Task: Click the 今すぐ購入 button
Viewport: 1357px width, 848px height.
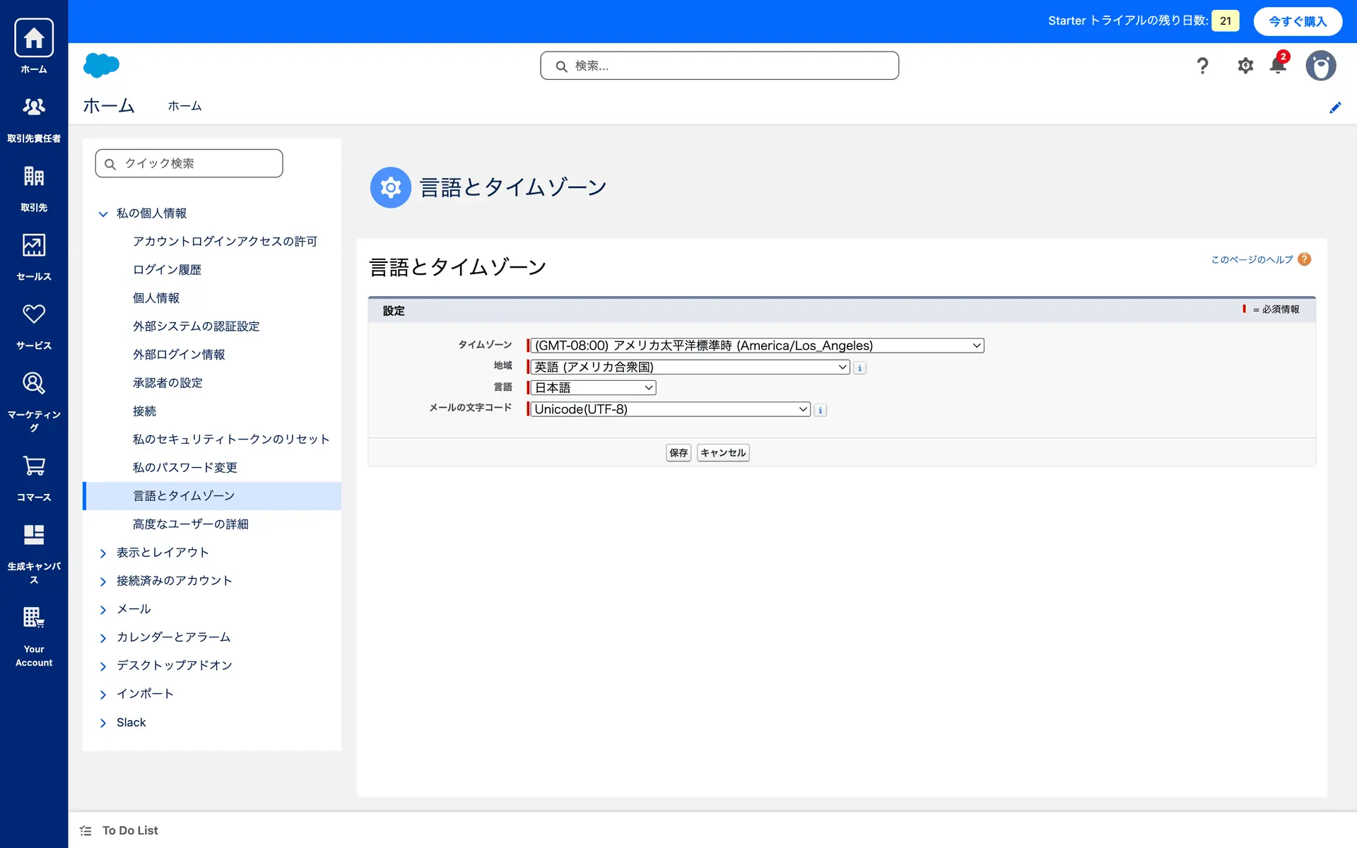Action: click(1297, 21)
